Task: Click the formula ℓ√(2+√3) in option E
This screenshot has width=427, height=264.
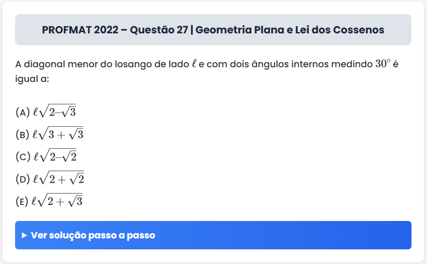Action: pyautogui.click(x=57, y=201)
